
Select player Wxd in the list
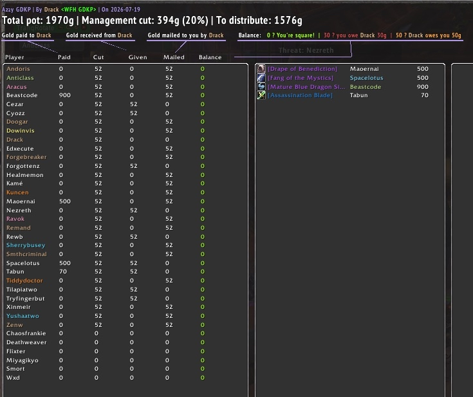13,378
